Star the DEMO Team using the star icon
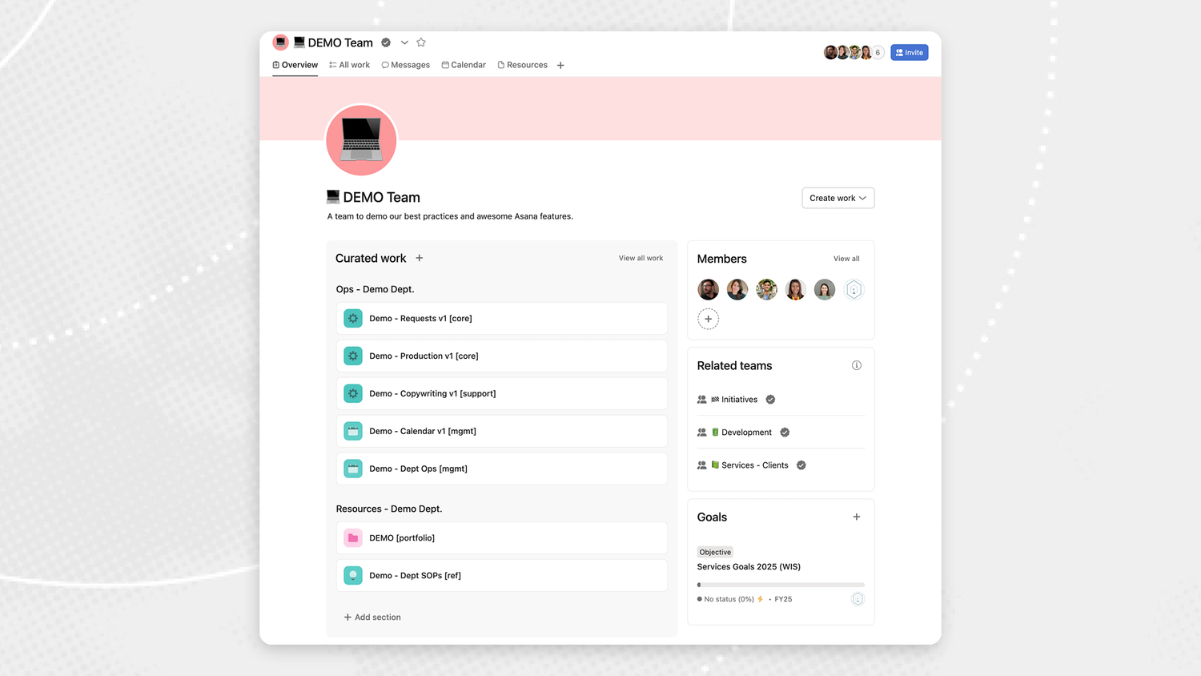This screenshot has height=676, width=1201. pos(421,42)
